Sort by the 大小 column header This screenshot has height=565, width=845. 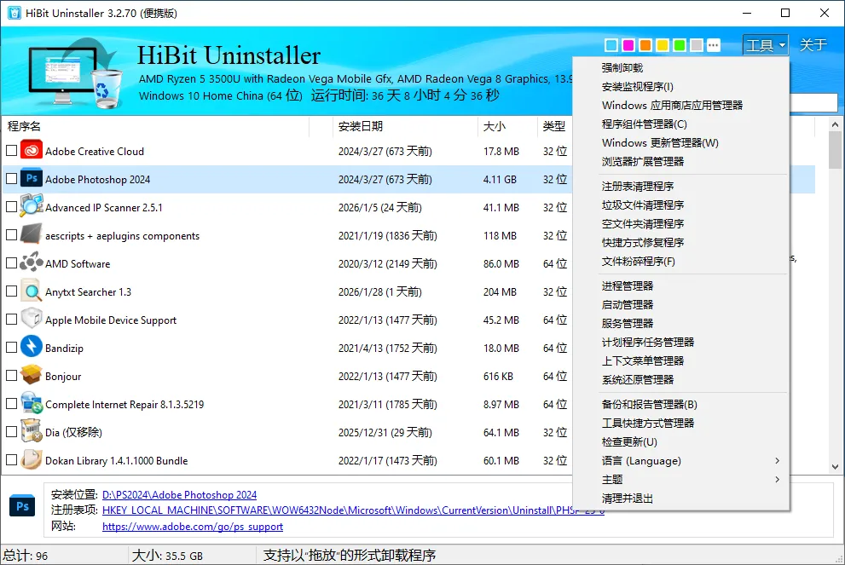click(507, 126)
